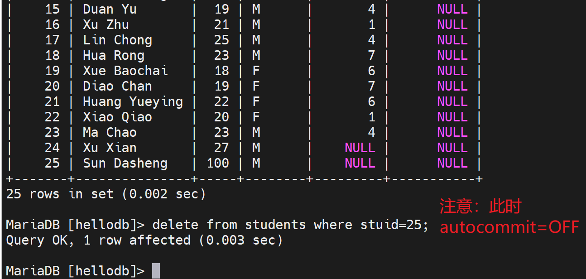
Task: Click the name Sun Dasheng in the table
Action: pyautogui.click(x=125, y=163)
